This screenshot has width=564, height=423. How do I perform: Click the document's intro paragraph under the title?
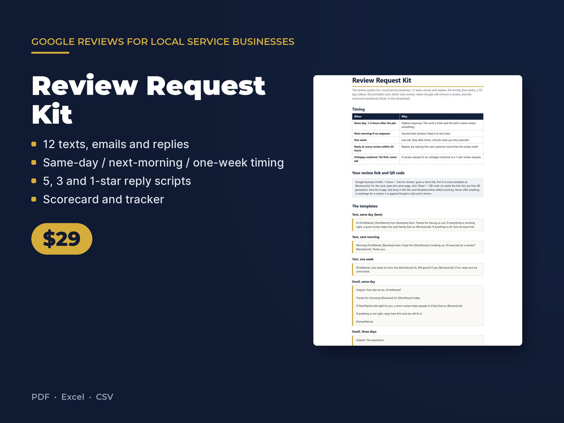(417, 94)
